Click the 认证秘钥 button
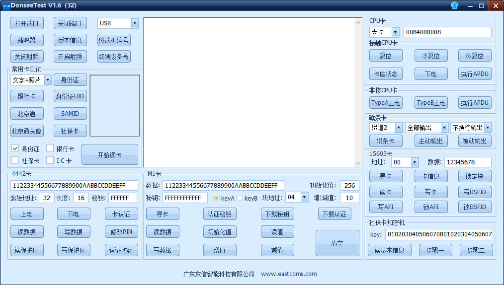 (220, 214)
